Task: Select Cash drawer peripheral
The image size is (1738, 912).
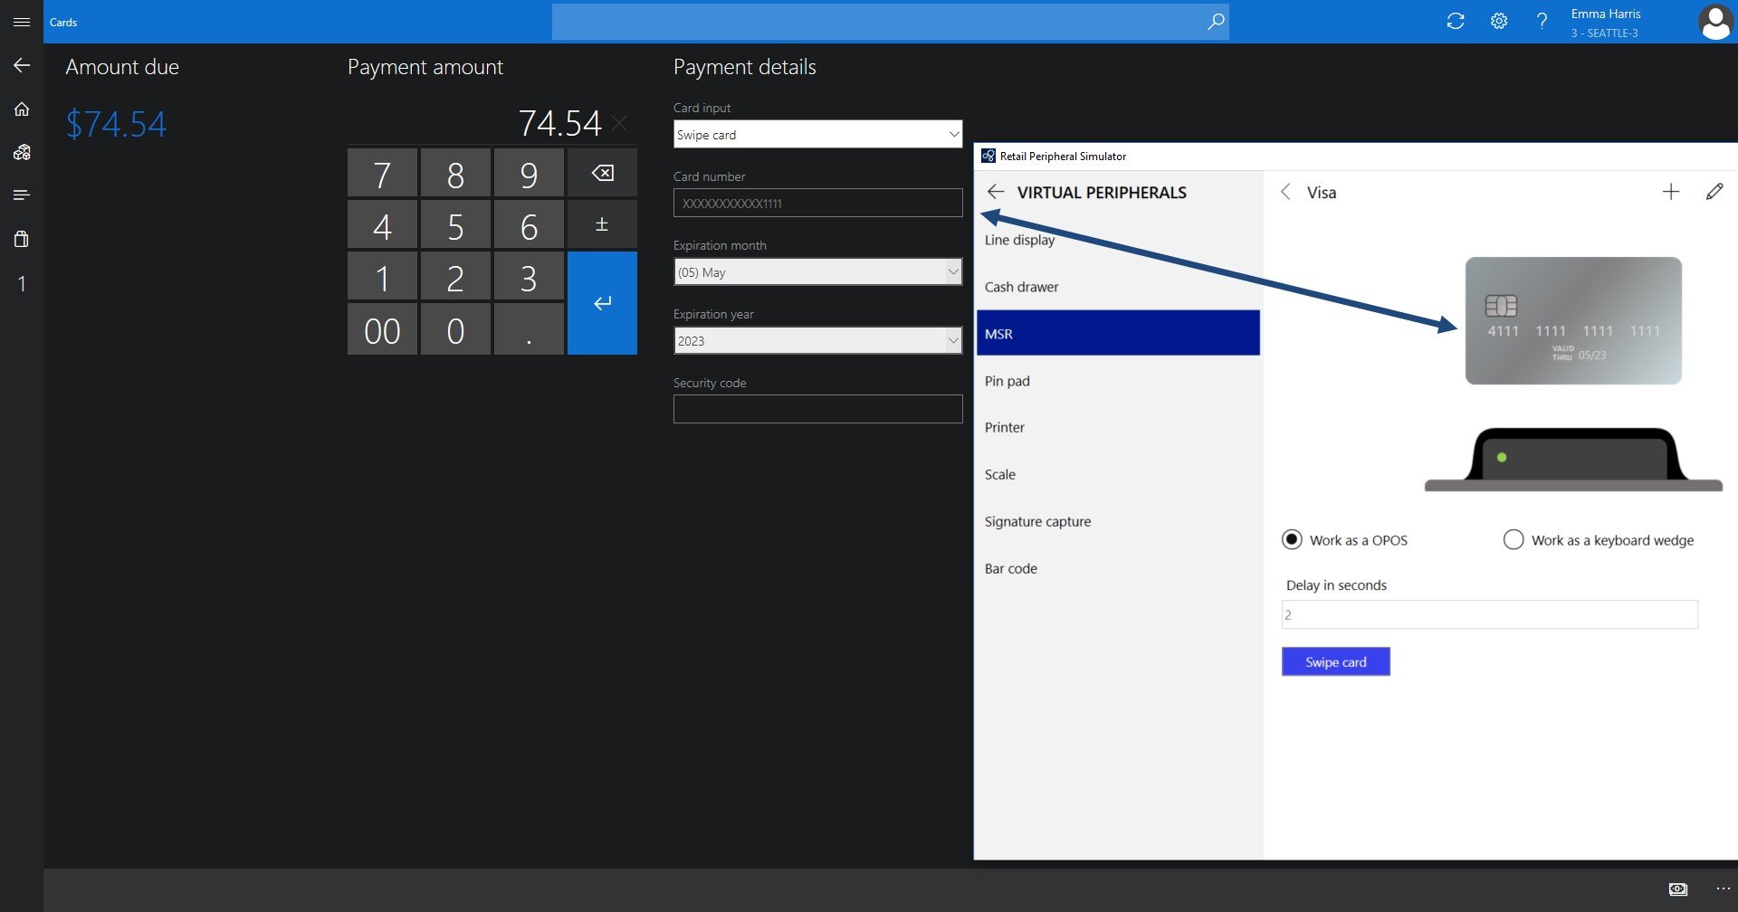Action: [1118, 287]
